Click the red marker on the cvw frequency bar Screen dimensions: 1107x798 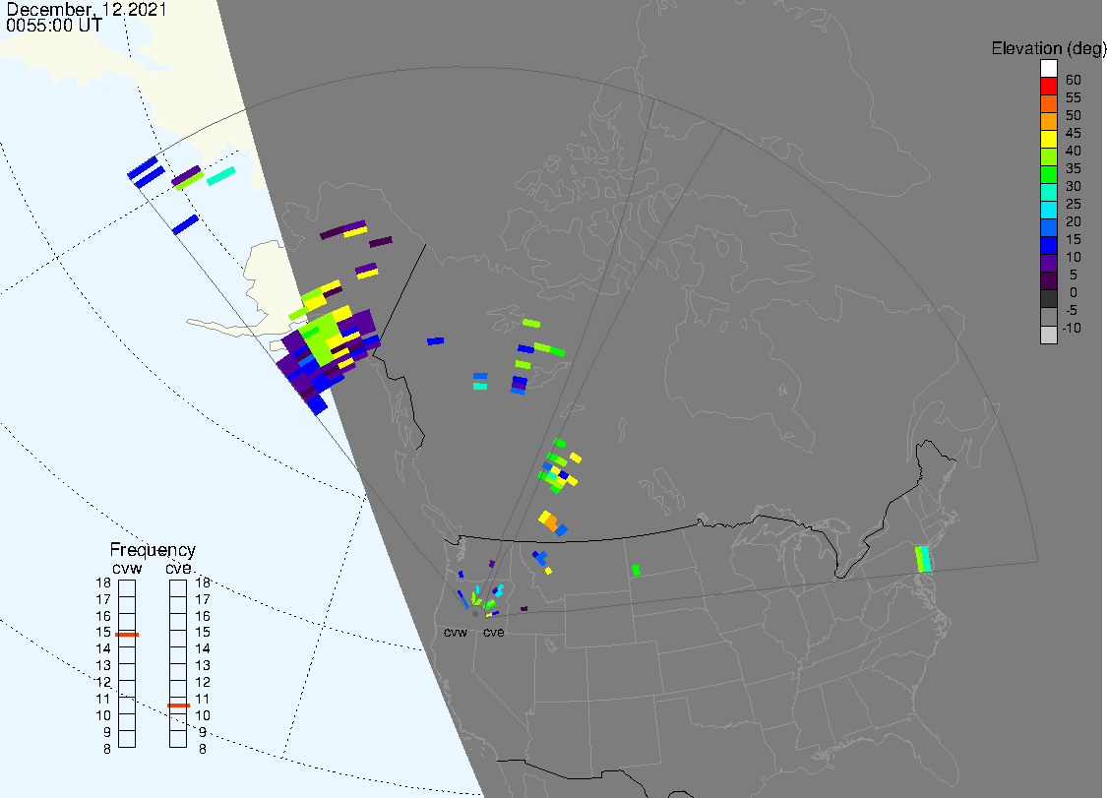[x=127, y=635]
